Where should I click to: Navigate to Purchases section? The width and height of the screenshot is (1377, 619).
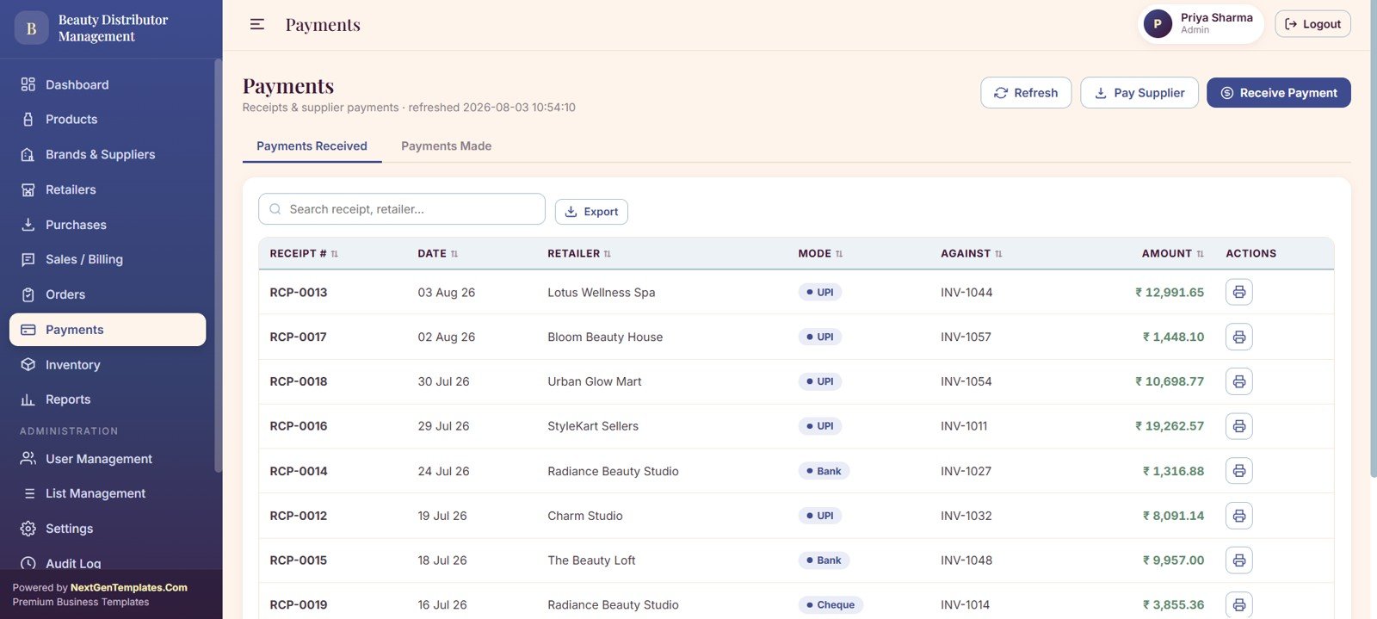point(108,225)
